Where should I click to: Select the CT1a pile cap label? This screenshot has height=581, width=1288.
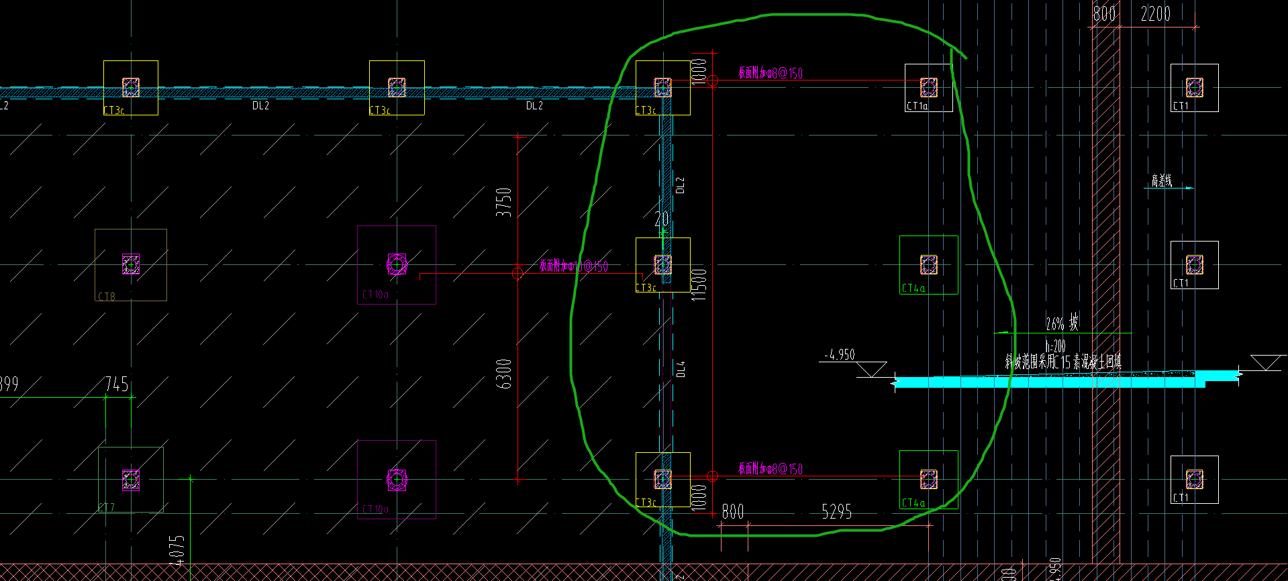coord(917,106)
